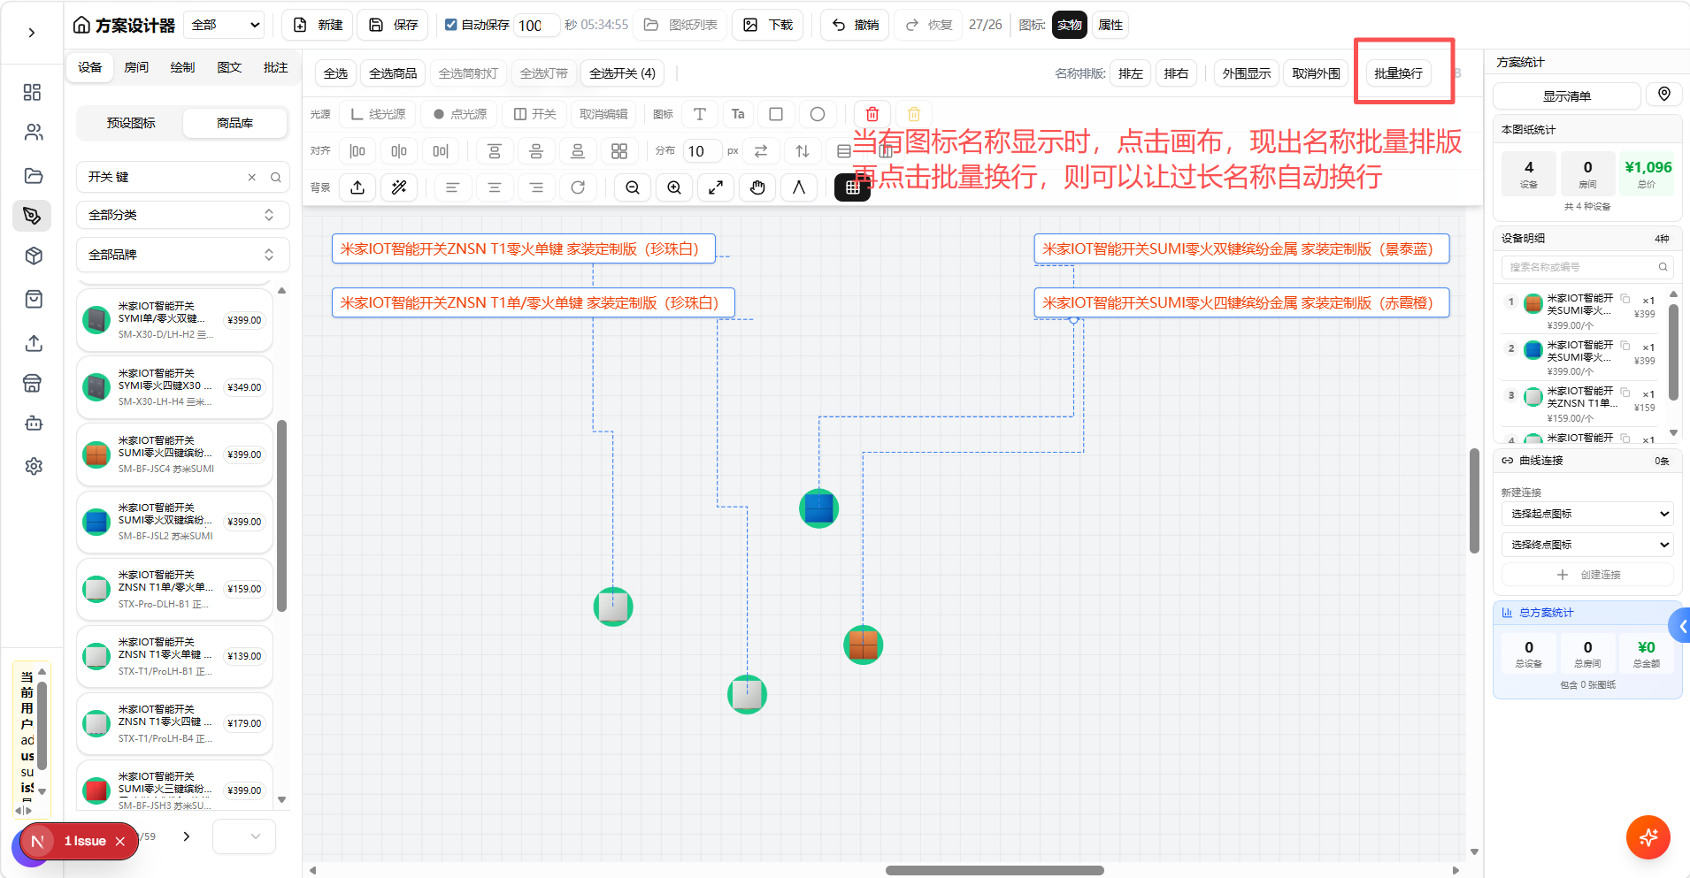
Task: Open the robot icon in left sidebar
Action: pos(33,424)
